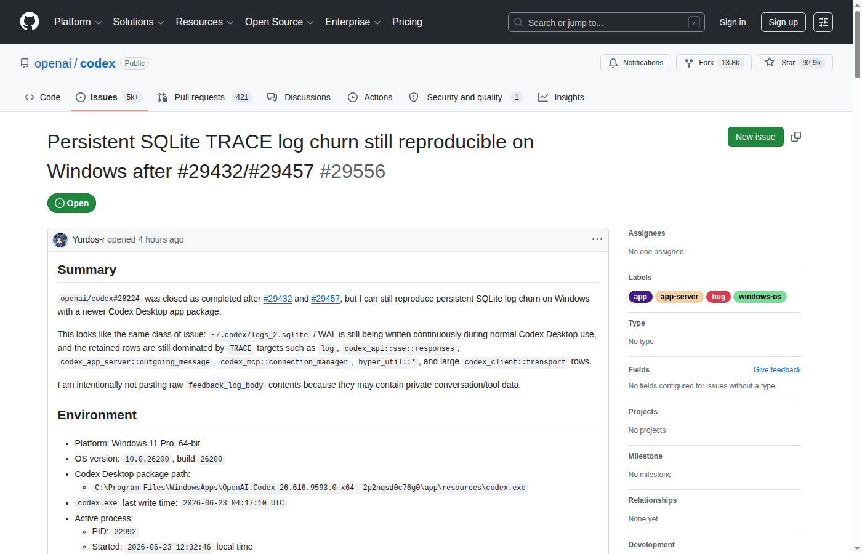Click the Pull requests count 421
The width and height of the screenshot is (862, 554).
point(242,97)
